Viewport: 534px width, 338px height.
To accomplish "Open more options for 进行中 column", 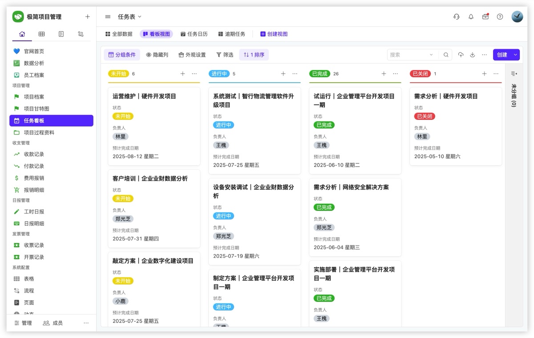I will coord(295,74).
